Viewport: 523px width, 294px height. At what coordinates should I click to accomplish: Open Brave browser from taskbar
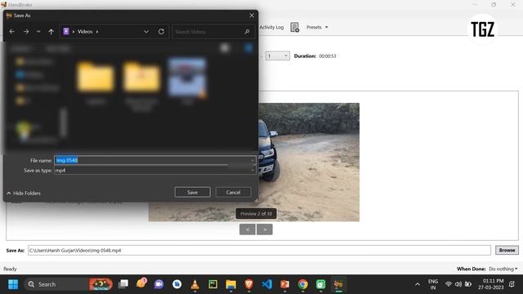248,284
